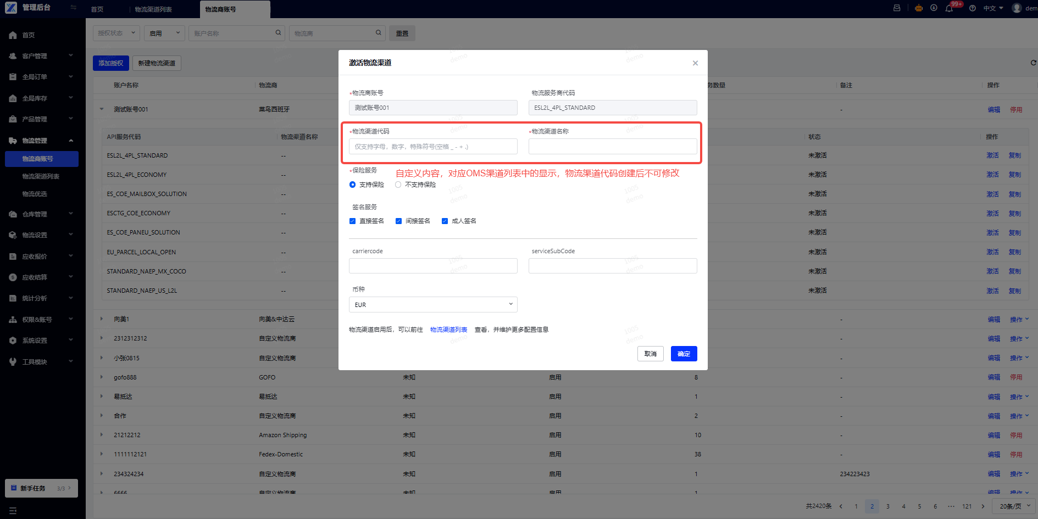Click the 物流渠道代码 input field
Image resolution: width=1038 pixels, height=519 pixels.
[x=433, y=147]
